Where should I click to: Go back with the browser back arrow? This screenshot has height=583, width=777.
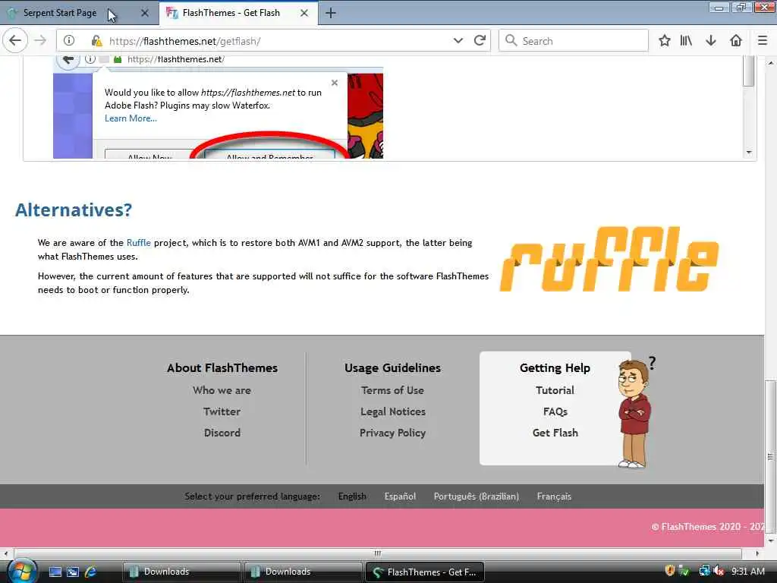[15, 41]
